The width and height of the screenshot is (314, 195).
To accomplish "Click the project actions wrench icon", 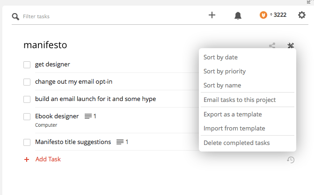I will coord(291,46).
